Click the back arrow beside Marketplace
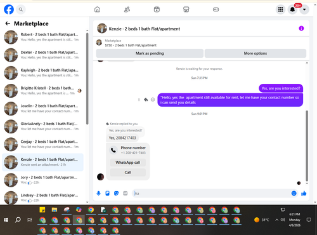Viewport: 317px width, 235px height. pyautogui.click(x=8, y=23)
